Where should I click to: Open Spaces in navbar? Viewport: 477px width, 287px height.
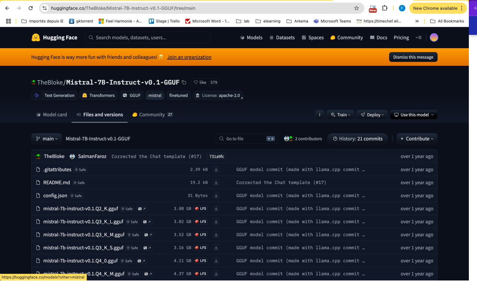[x=313, y=37]
